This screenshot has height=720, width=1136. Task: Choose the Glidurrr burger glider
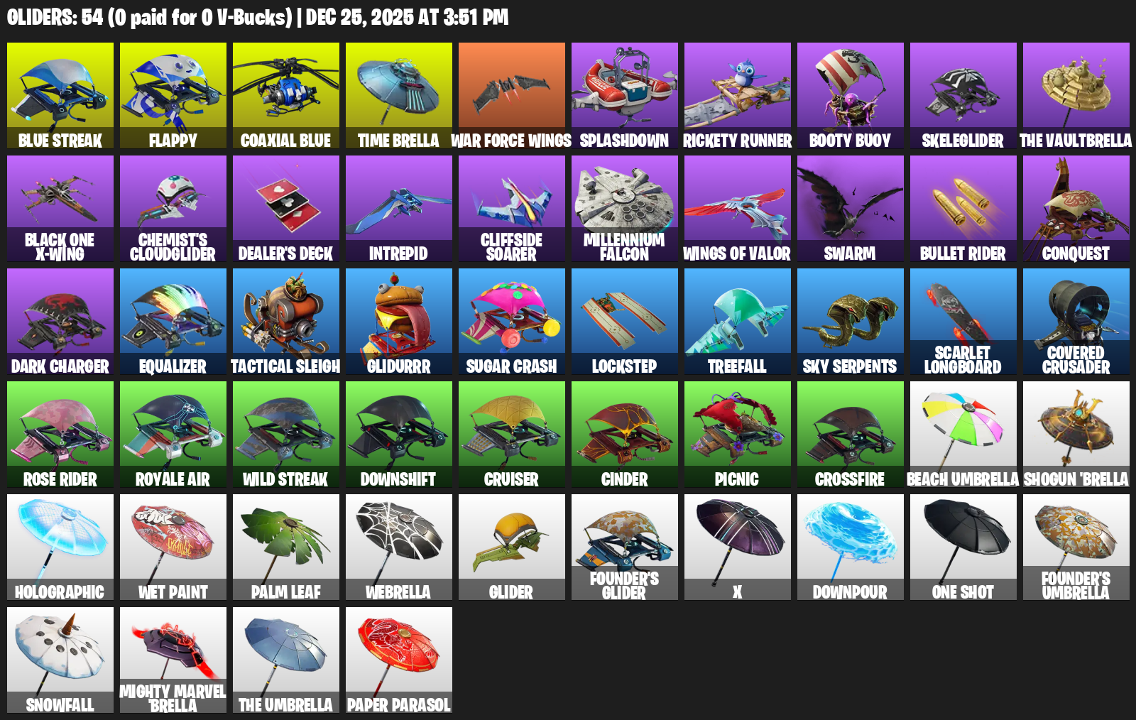point(399,322)
